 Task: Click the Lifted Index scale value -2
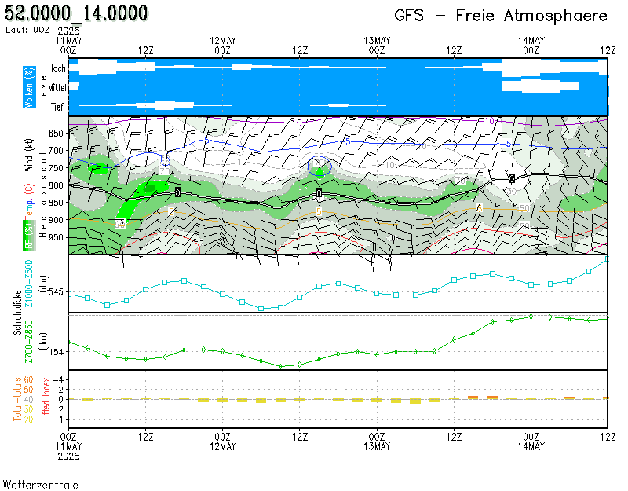[x=58, y=389]
